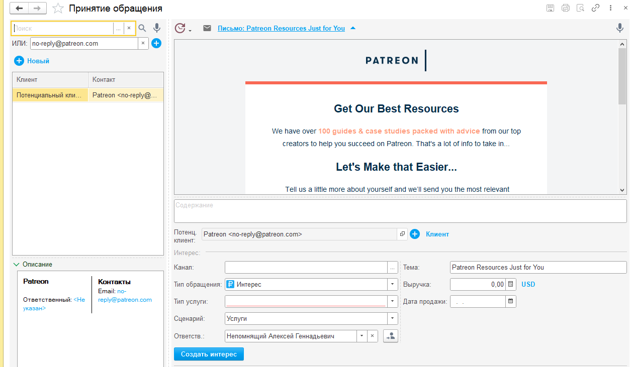Viewport: 630px width, 367px height.
Task: Click the Канал input field
Action: click(x=306, y=268)
